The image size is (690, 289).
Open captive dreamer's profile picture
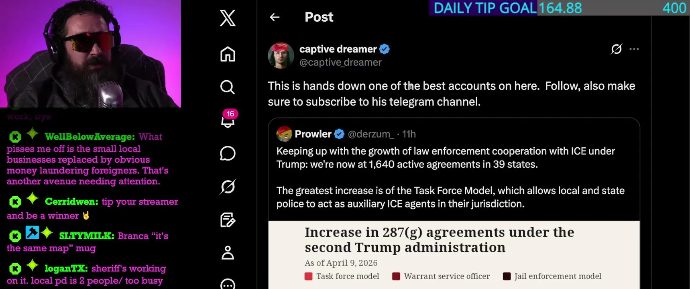[x=281, y=55]
